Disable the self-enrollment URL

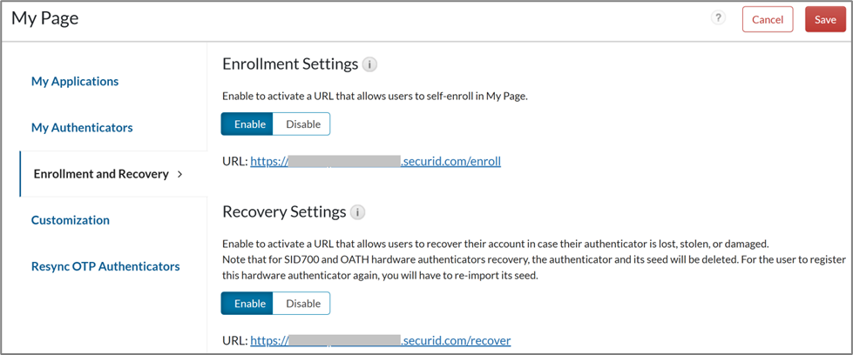point(302,124)
